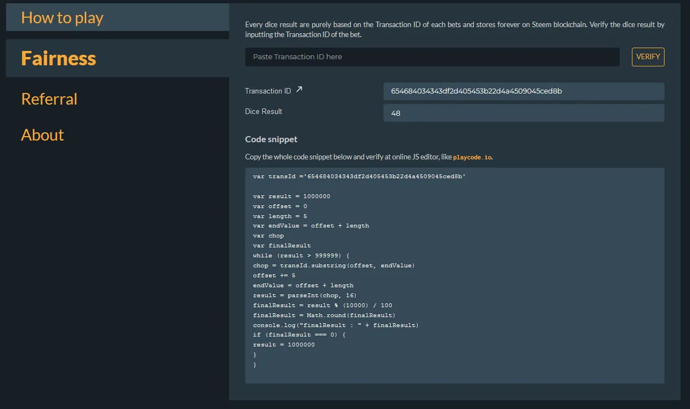The image size is (690, 409).
Task: Go to the Referral page
Action: [x=49, y=99]
